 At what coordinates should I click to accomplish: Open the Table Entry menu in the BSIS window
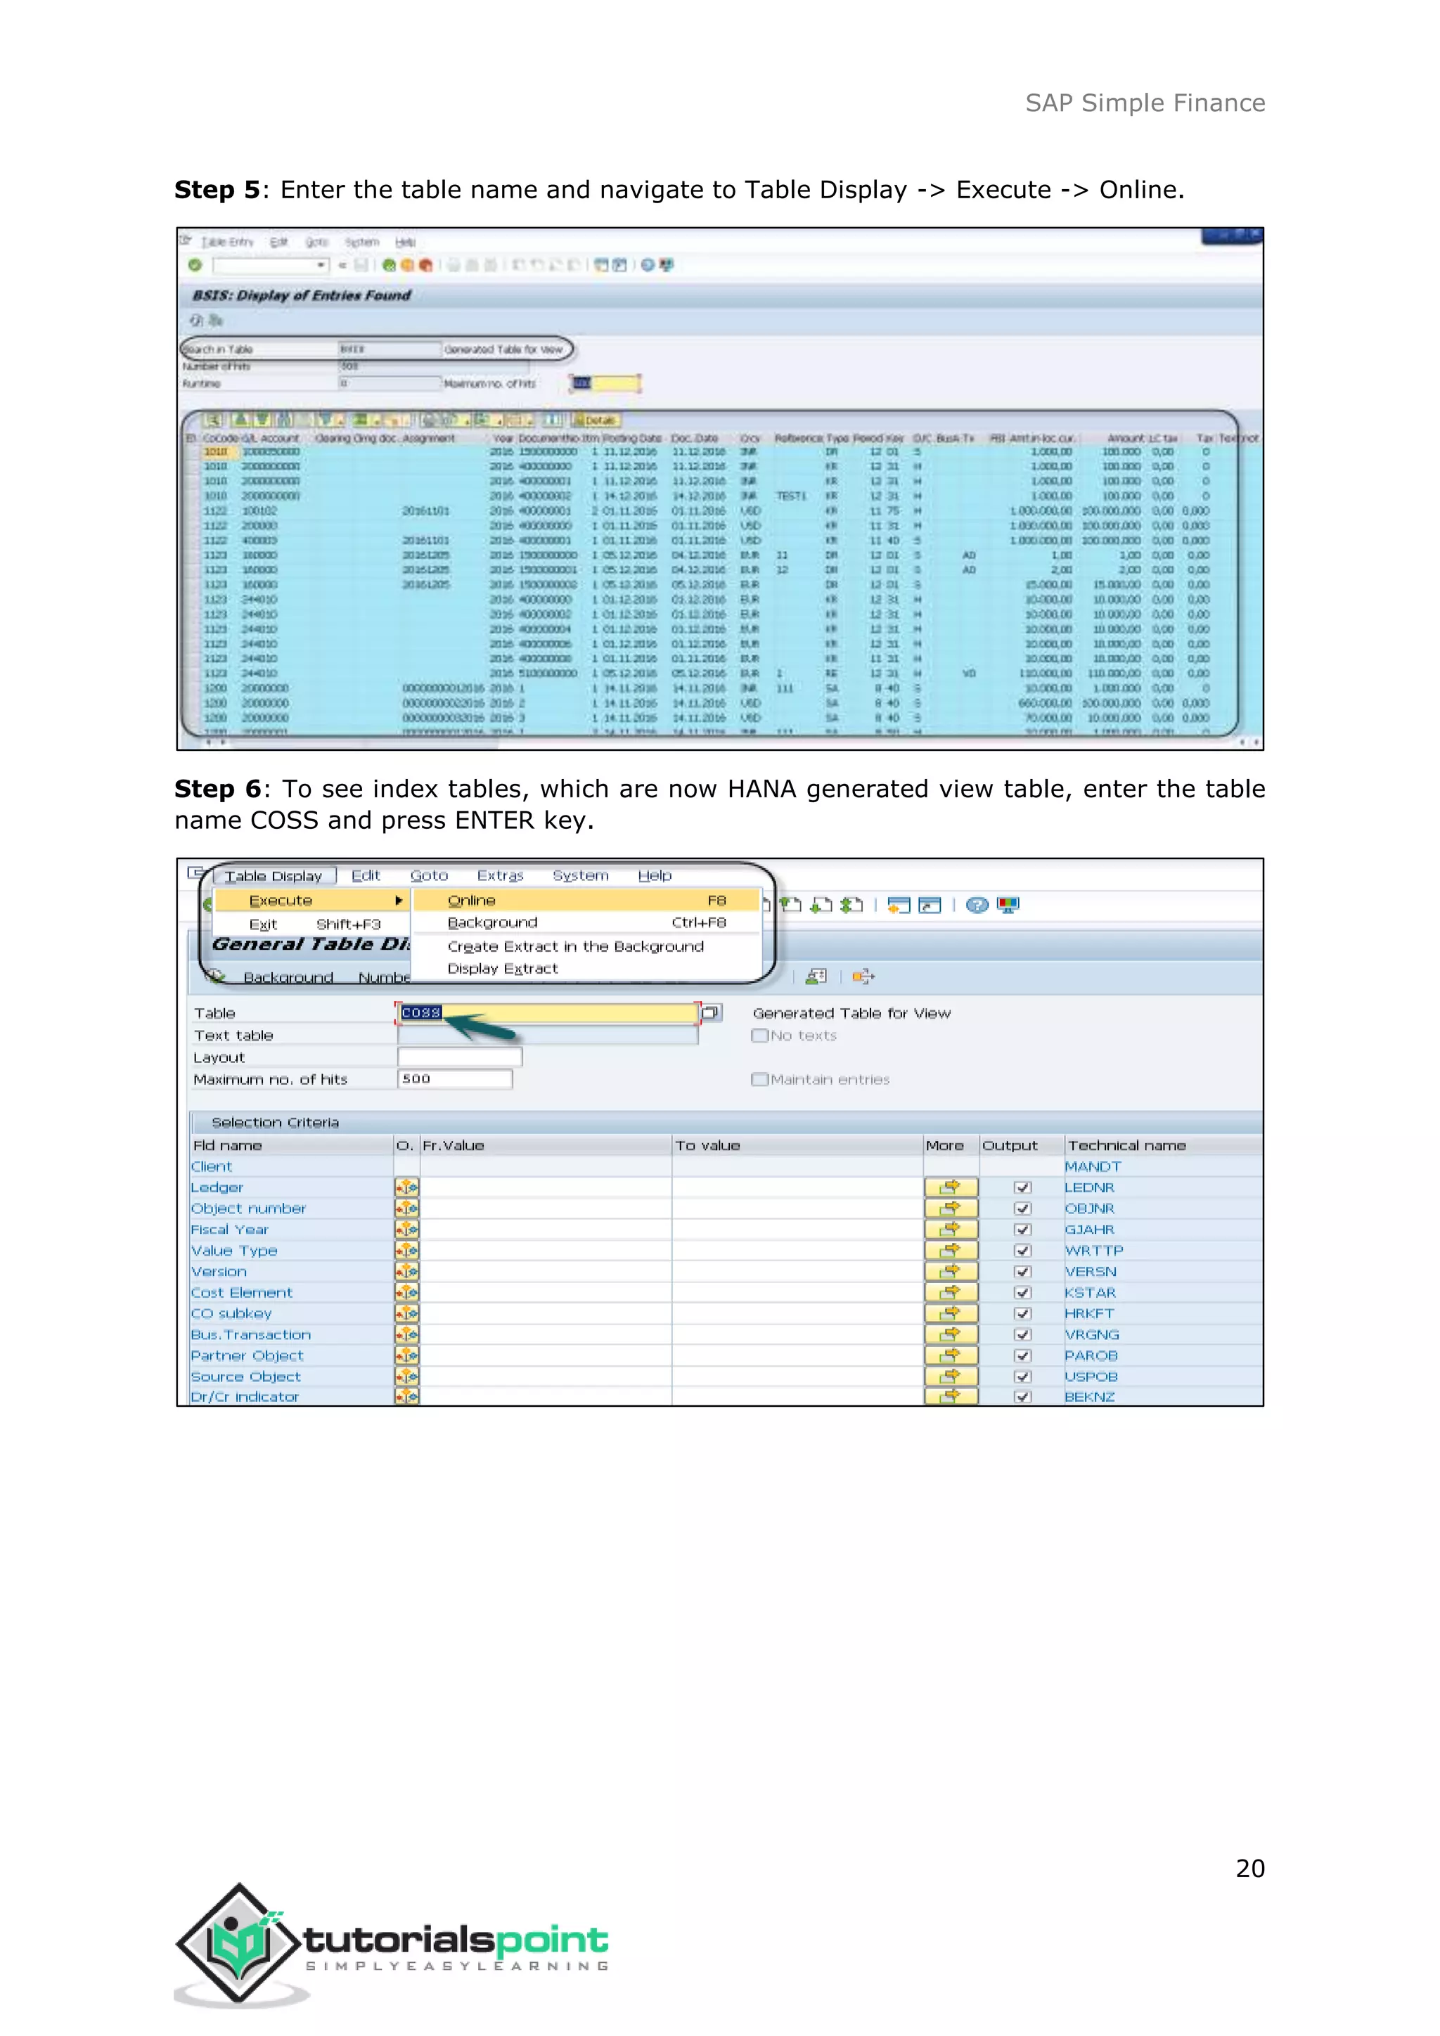[x=227, y=242]
